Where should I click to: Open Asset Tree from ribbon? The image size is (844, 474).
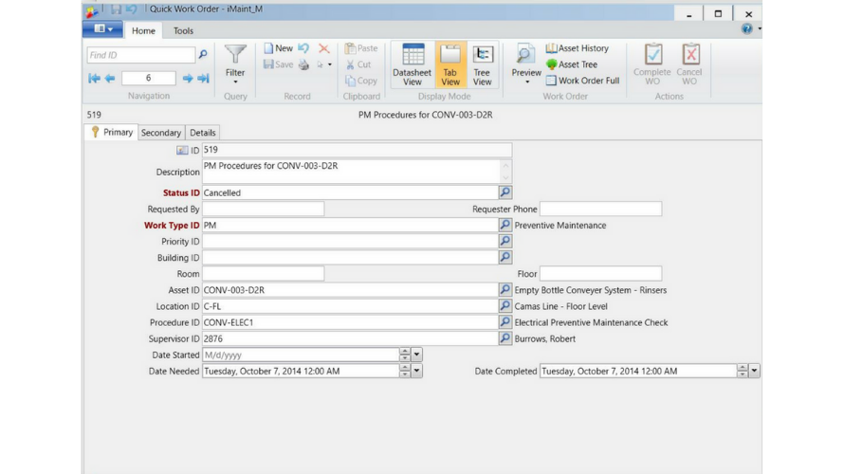[x=572, y=64]
